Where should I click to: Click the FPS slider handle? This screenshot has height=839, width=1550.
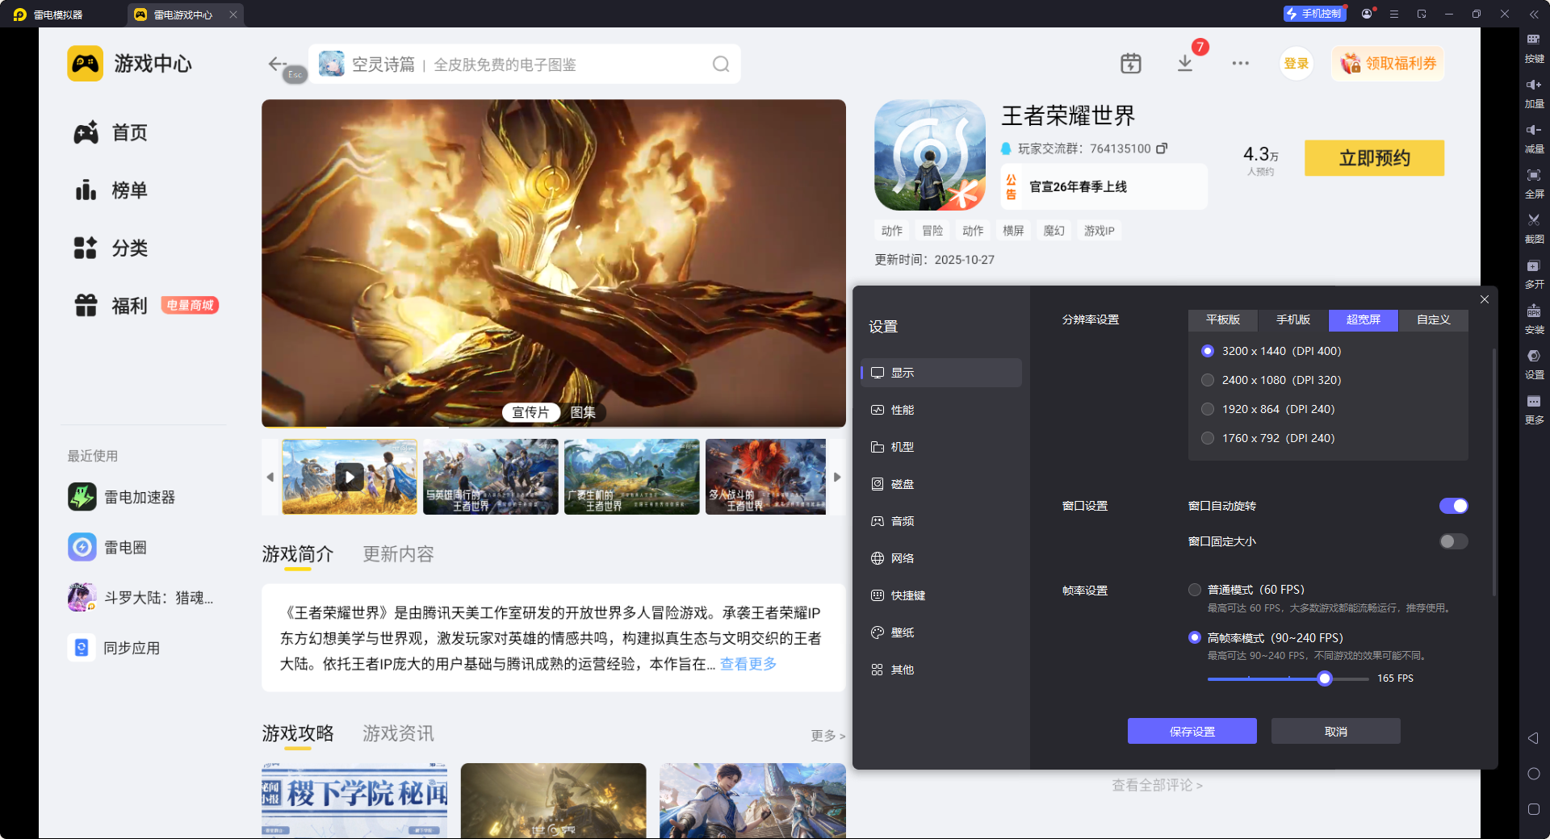[1324, 678]
